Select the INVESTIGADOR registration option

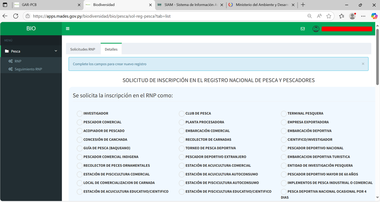point(79,113)
